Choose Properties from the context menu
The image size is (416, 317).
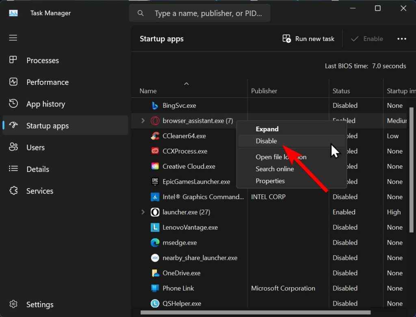[x=270, y=181]
